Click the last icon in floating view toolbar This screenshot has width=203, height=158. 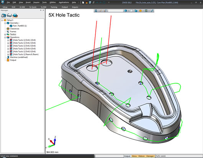pos(152,11)
